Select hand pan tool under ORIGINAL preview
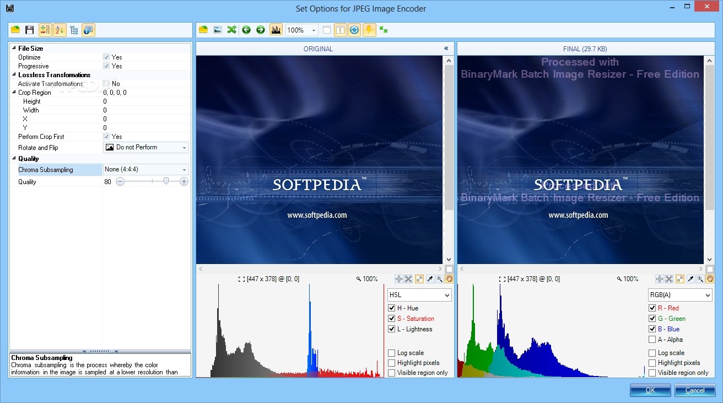Viewport: 723px width, 403px height. click(x=449, y=279)
